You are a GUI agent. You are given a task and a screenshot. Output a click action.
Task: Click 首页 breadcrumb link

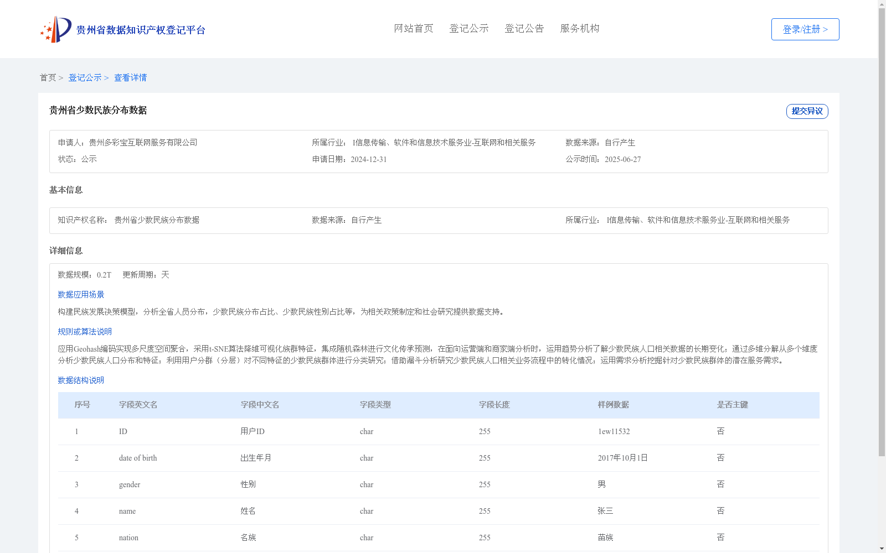point(48,78)
